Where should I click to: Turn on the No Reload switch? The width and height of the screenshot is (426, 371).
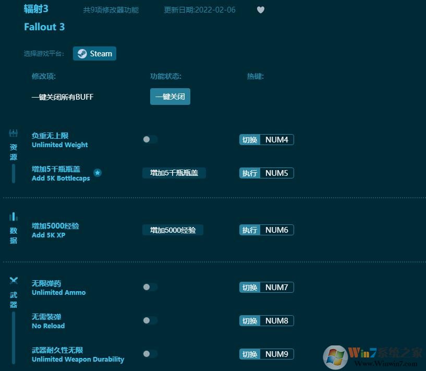tap(150, 320)
